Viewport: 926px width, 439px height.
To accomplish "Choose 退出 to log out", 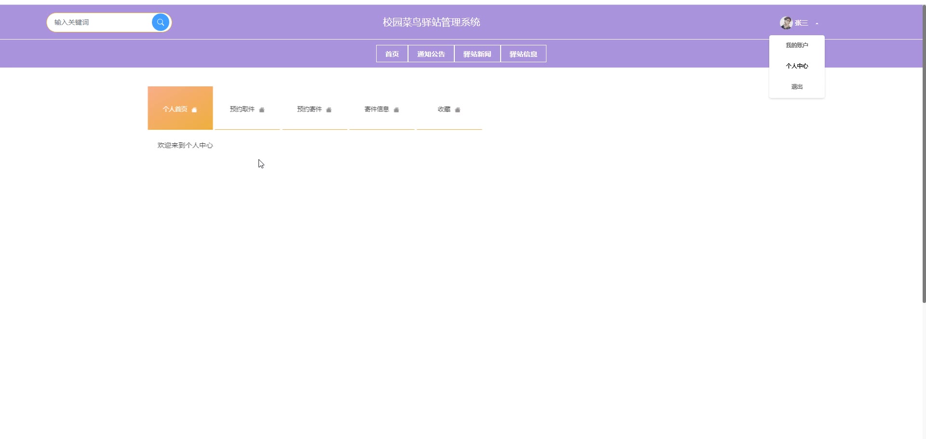I will [797, 87].
